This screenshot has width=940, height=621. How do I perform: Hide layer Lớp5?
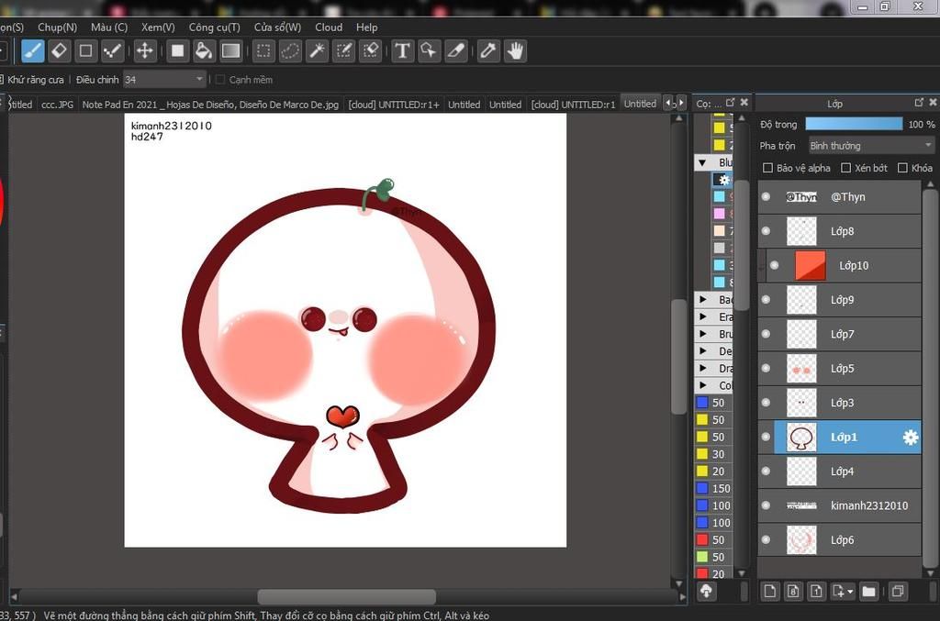[766, 368]
